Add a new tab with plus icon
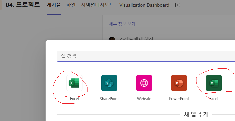 (x=178, y=5)
